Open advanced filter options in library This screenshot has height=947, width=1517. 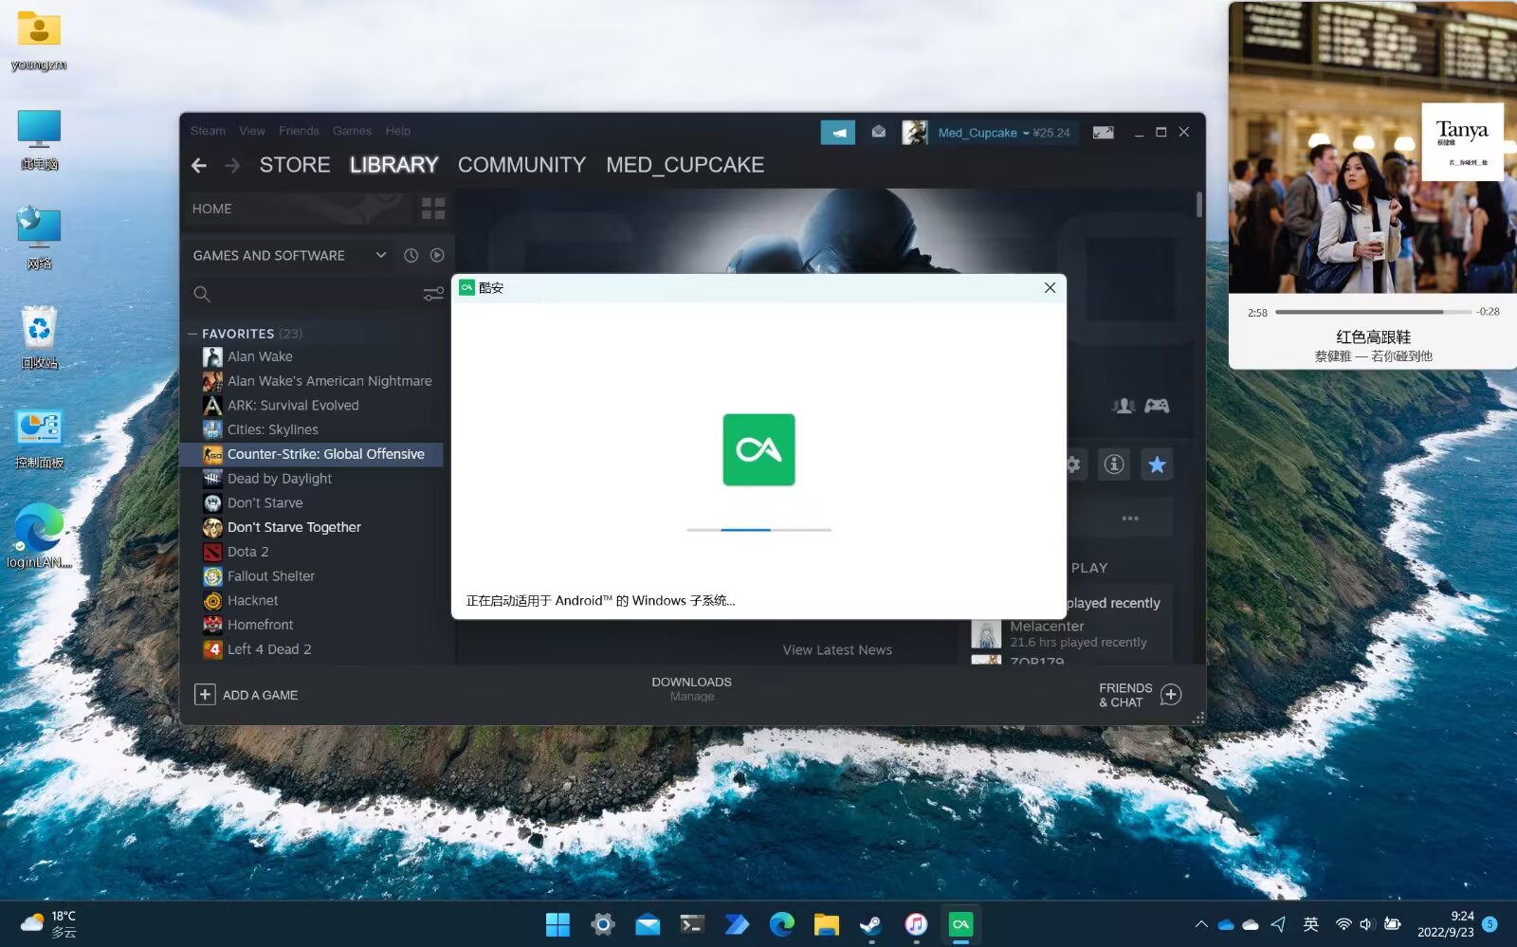click(x=433, y=294)
